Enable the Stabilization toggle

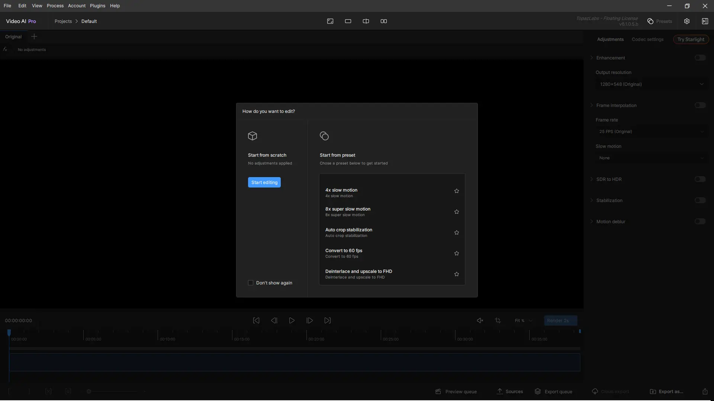700,200
